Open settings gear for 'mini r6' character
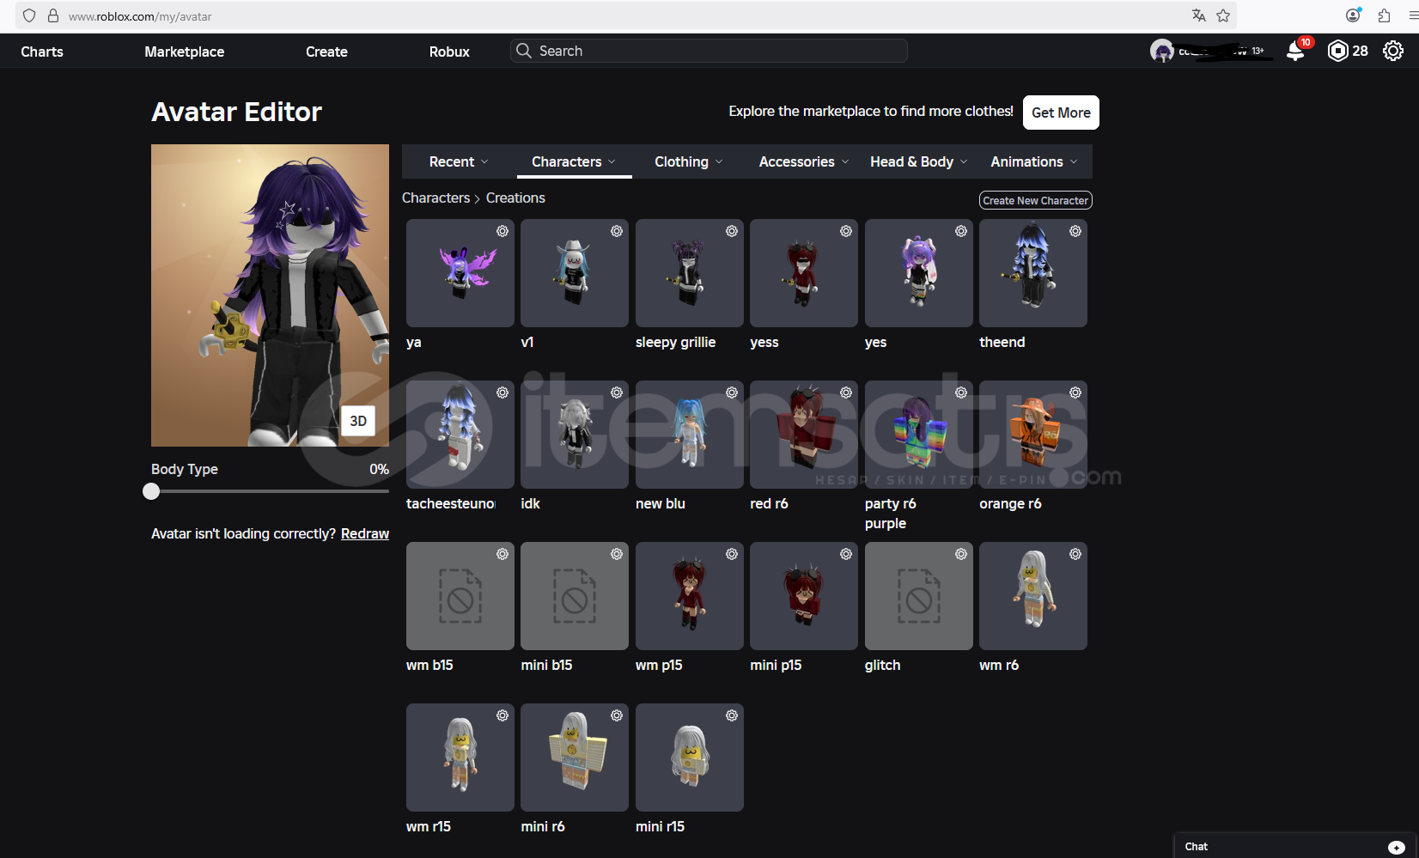Viewport: 1419px width, 858px height. pyautogui.click(x=617, y=715)
